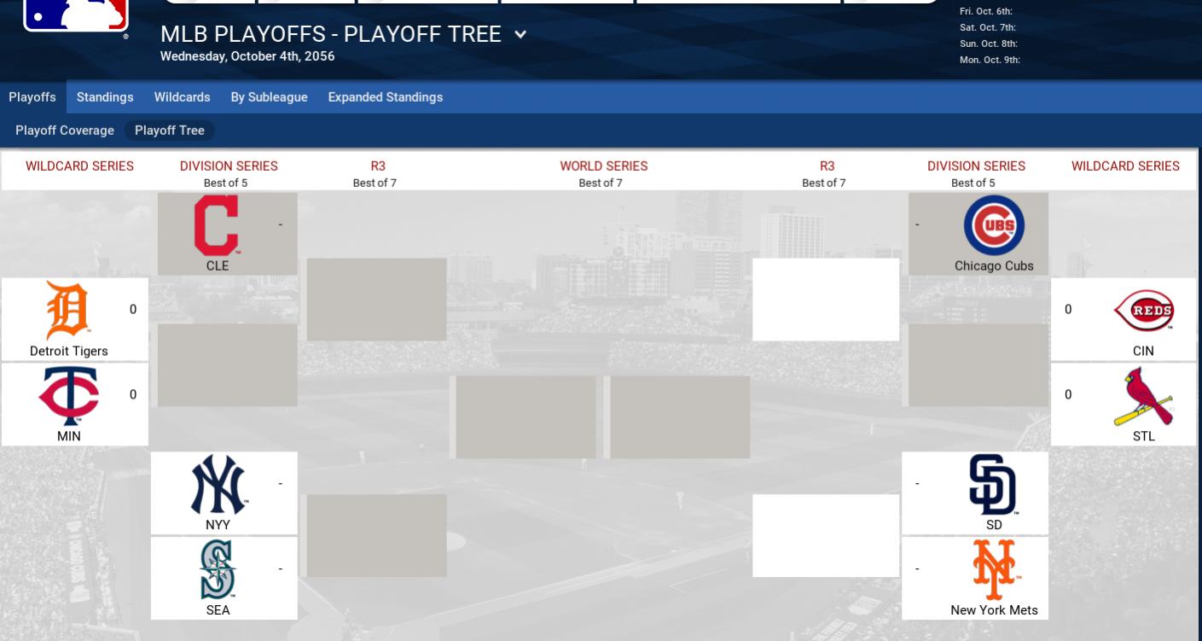Go to the By Subleague tab
The image size is (1202, 641).
click(269, 97)
